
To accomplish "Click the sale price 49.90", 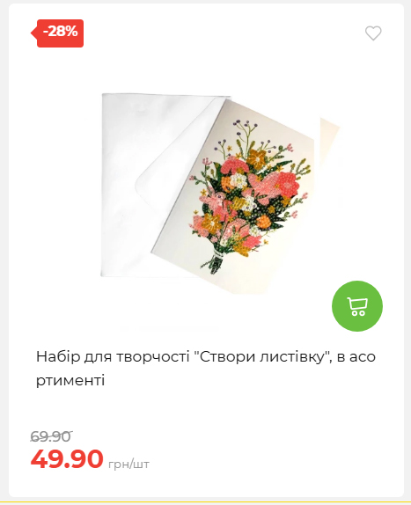I will 67,458.
